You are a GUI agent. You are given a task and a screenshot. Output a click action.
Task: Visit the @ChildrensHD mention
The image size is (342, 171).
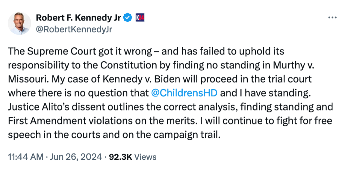(184, 93)
